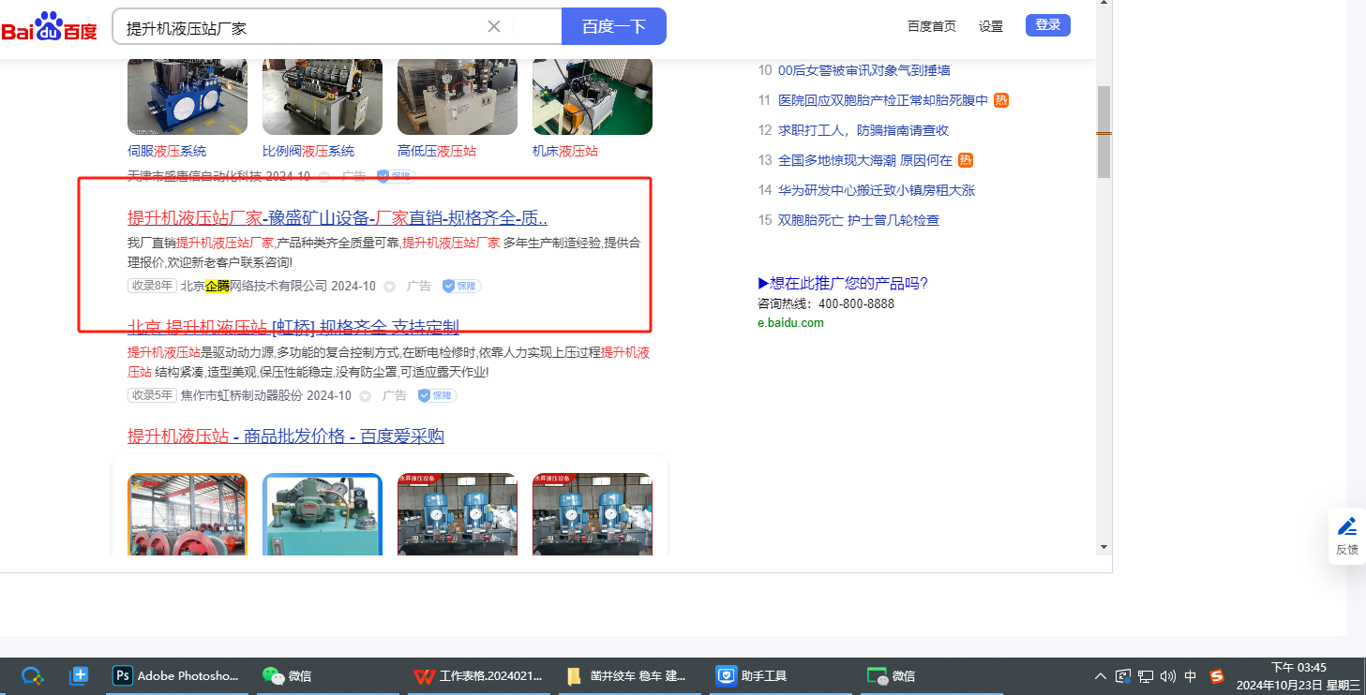Click the 伺服液压系统 caption link
1366x695 pixels.
[x=167, y=151]
